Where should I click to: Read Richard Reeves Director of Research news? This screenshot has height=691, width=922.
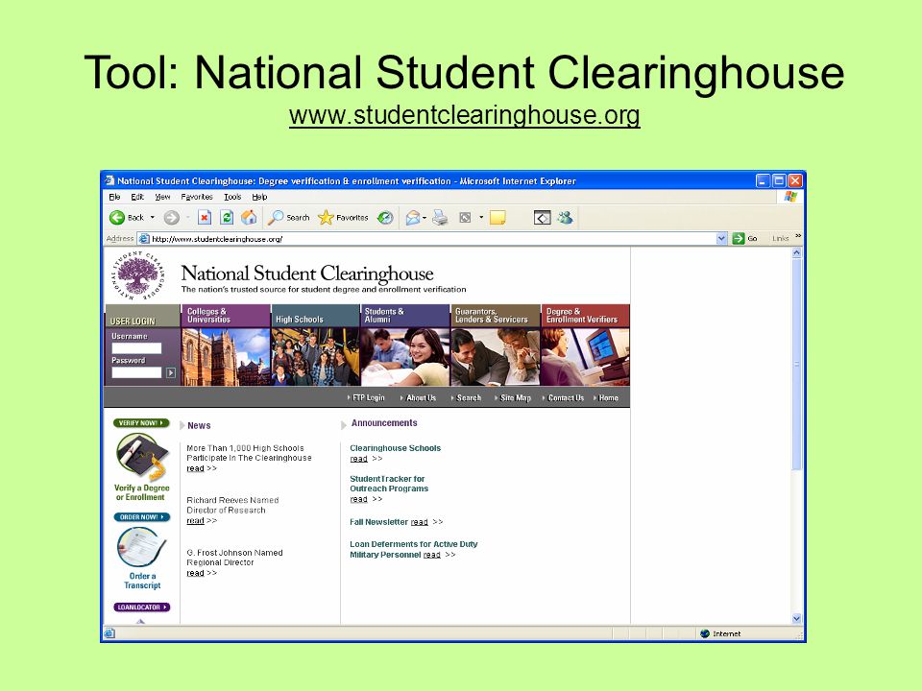click(195, 520)
